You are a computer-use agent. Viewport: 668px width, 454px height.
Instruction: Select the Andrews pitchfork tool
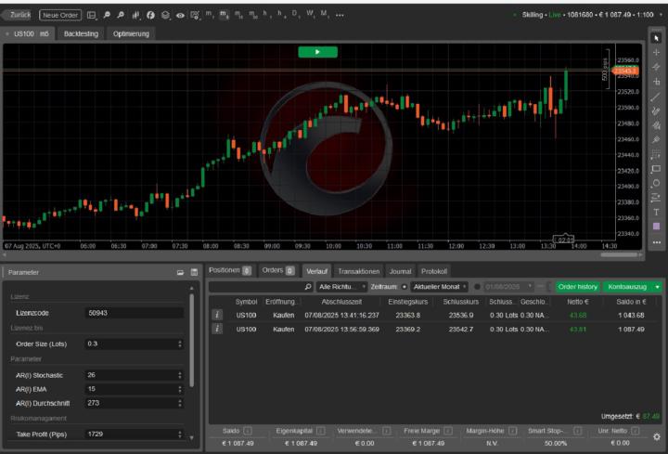coord(657,125)
